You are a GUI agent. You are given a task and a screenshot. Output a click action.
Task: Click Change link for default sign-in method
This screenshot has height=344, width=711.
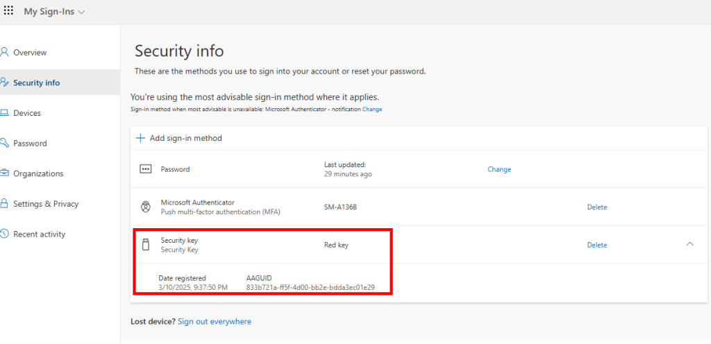pos(372,109)
